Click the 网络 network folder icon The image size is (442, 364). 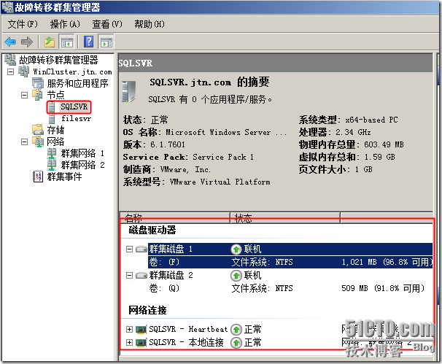[x=38, y=142]
